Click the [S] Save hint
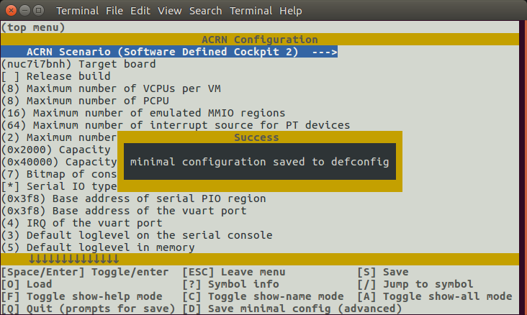 pyautogui.click(x=383, y=272)
